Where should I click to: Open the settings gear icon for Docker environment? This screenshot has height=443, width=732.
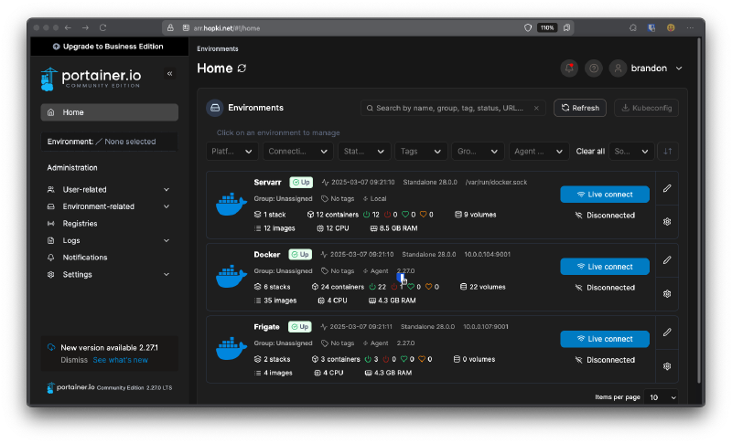pyautogui.click(x=667, y=293)
